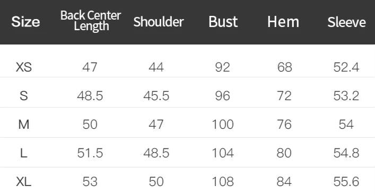Click the L back length 51.5
This screenshot has height=195, width=375.
(x=90, y=153)
